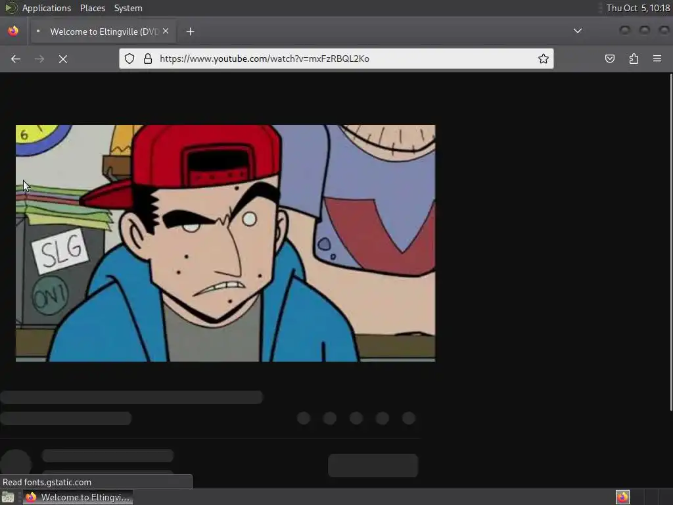Click the desktop logo beside Applications menu
The height and width of the screenshot is (505, 673).
11,8
